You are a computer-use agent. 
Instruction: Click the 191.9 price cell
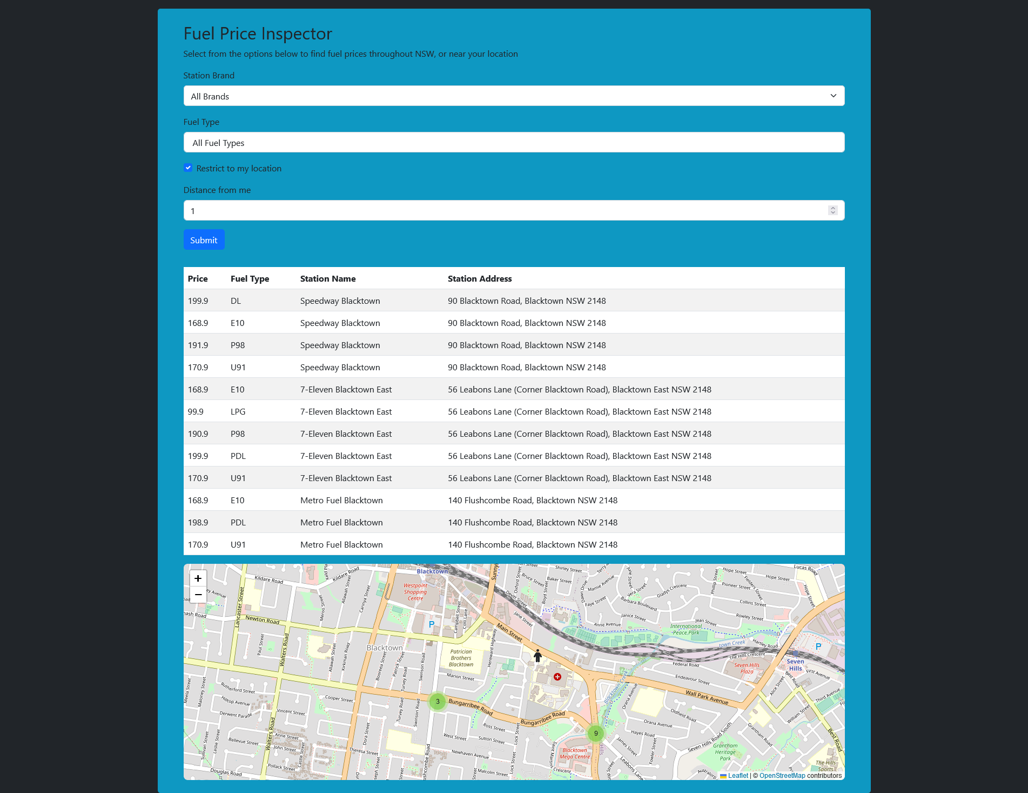pyautogui.click(x=198, y=345)
